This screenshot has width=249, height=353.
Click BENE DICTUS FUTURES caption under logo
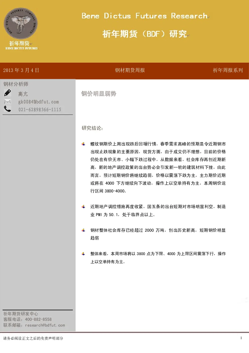[22, 48]
